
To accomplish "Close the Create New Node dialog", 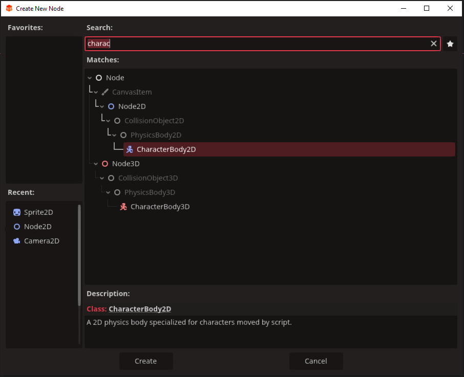I will [x=450, y=8].
